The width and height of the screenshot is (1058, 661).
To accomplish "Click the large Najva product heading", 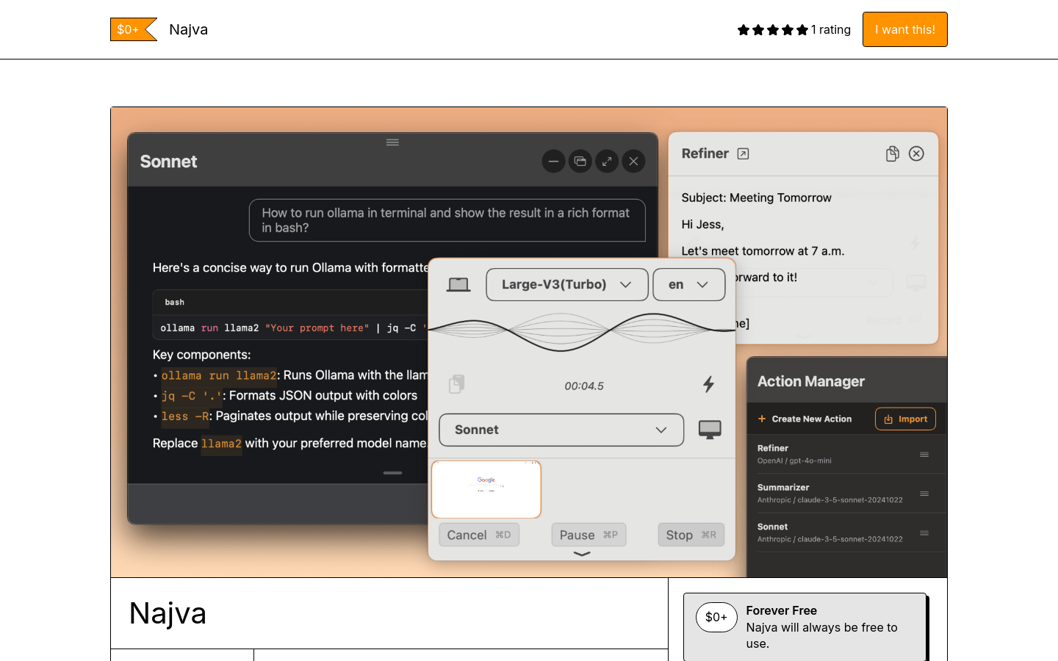I will tap(168, 613).
